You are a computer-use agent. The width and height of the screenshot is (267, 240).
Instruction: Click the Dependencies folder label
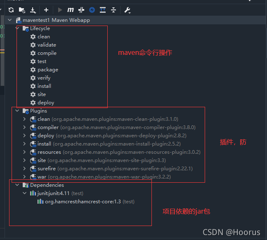point(47,185)
